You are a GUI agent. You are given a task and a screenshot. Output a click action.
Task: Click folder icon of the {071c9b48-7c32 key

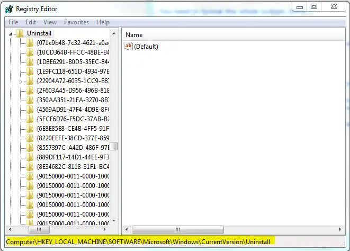coord(30,43)
